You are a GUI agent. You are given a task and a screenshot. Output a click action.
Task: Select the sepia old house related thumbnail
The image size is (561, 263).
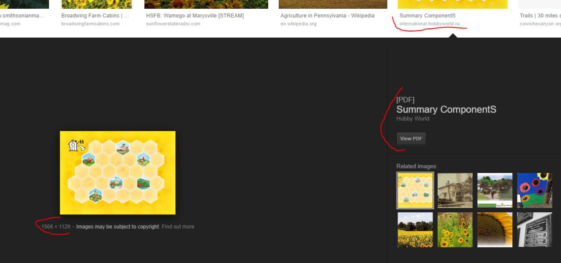tap(455, 190)
